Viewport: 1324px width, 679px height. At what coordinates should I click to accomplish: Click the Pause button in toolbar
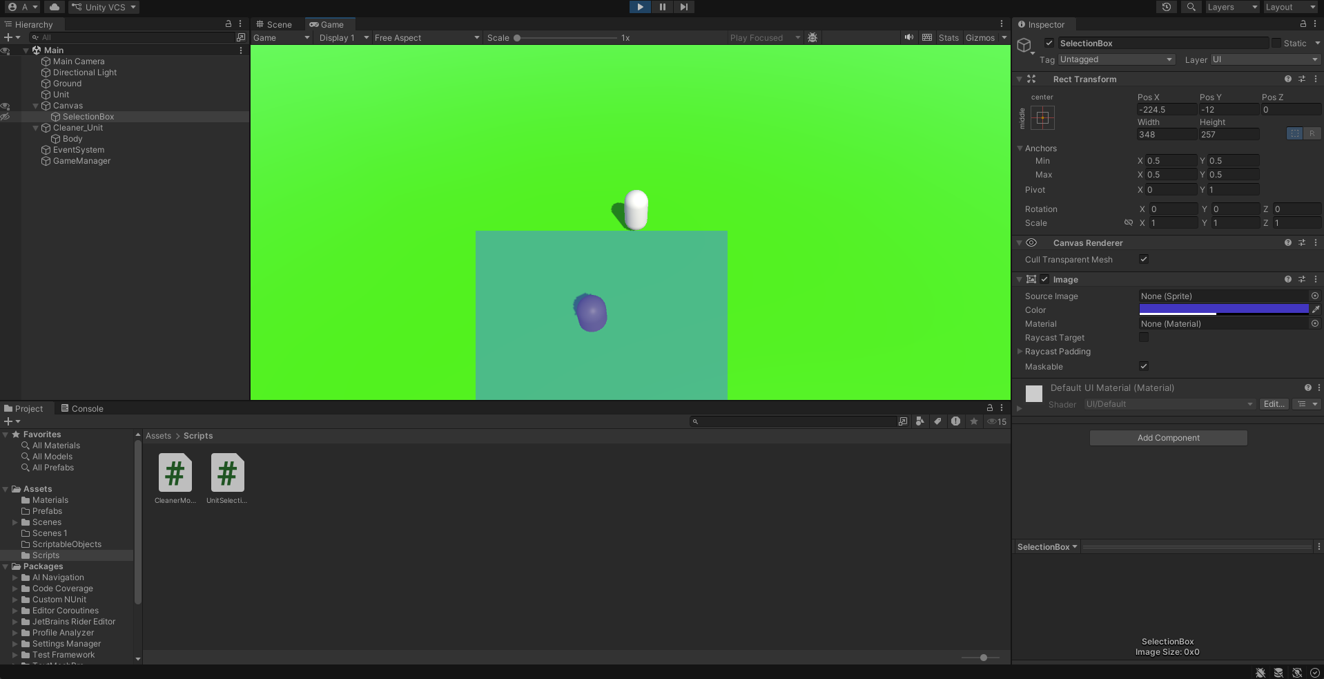662,7
